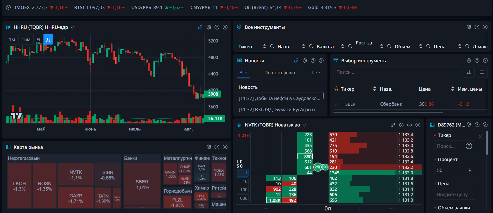Open the news item about Добыча нефти

pyautogui.click(x=280, y=98)
